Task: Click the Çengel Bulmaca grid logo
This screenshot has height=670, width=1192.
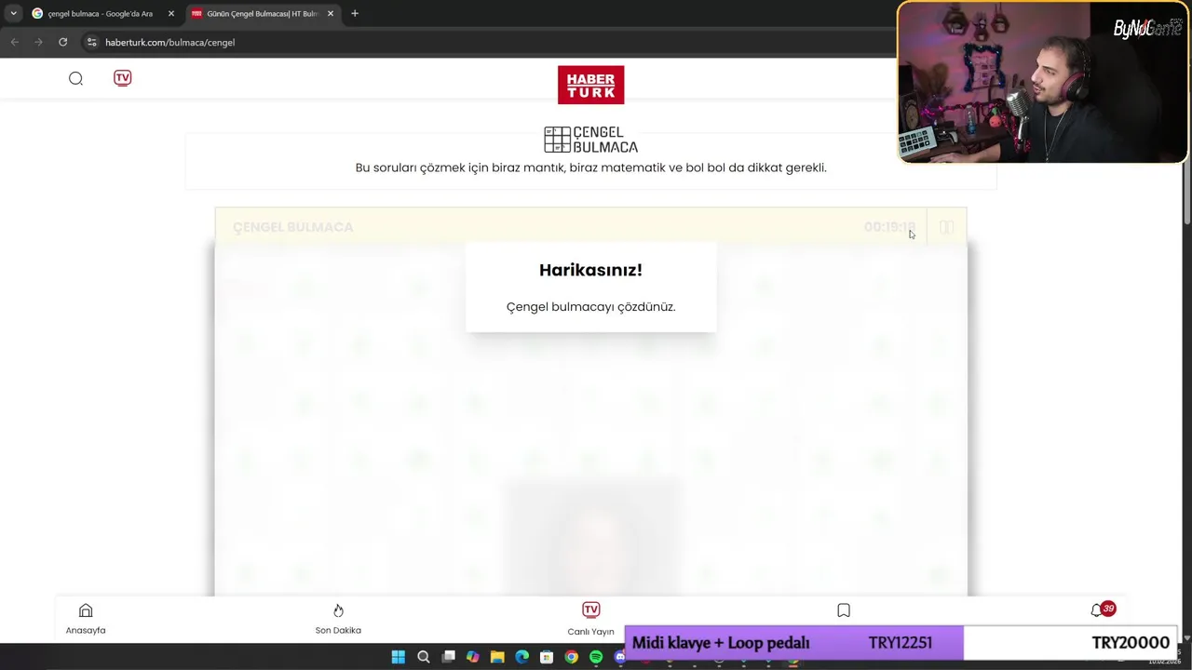Action: (590, 140)
